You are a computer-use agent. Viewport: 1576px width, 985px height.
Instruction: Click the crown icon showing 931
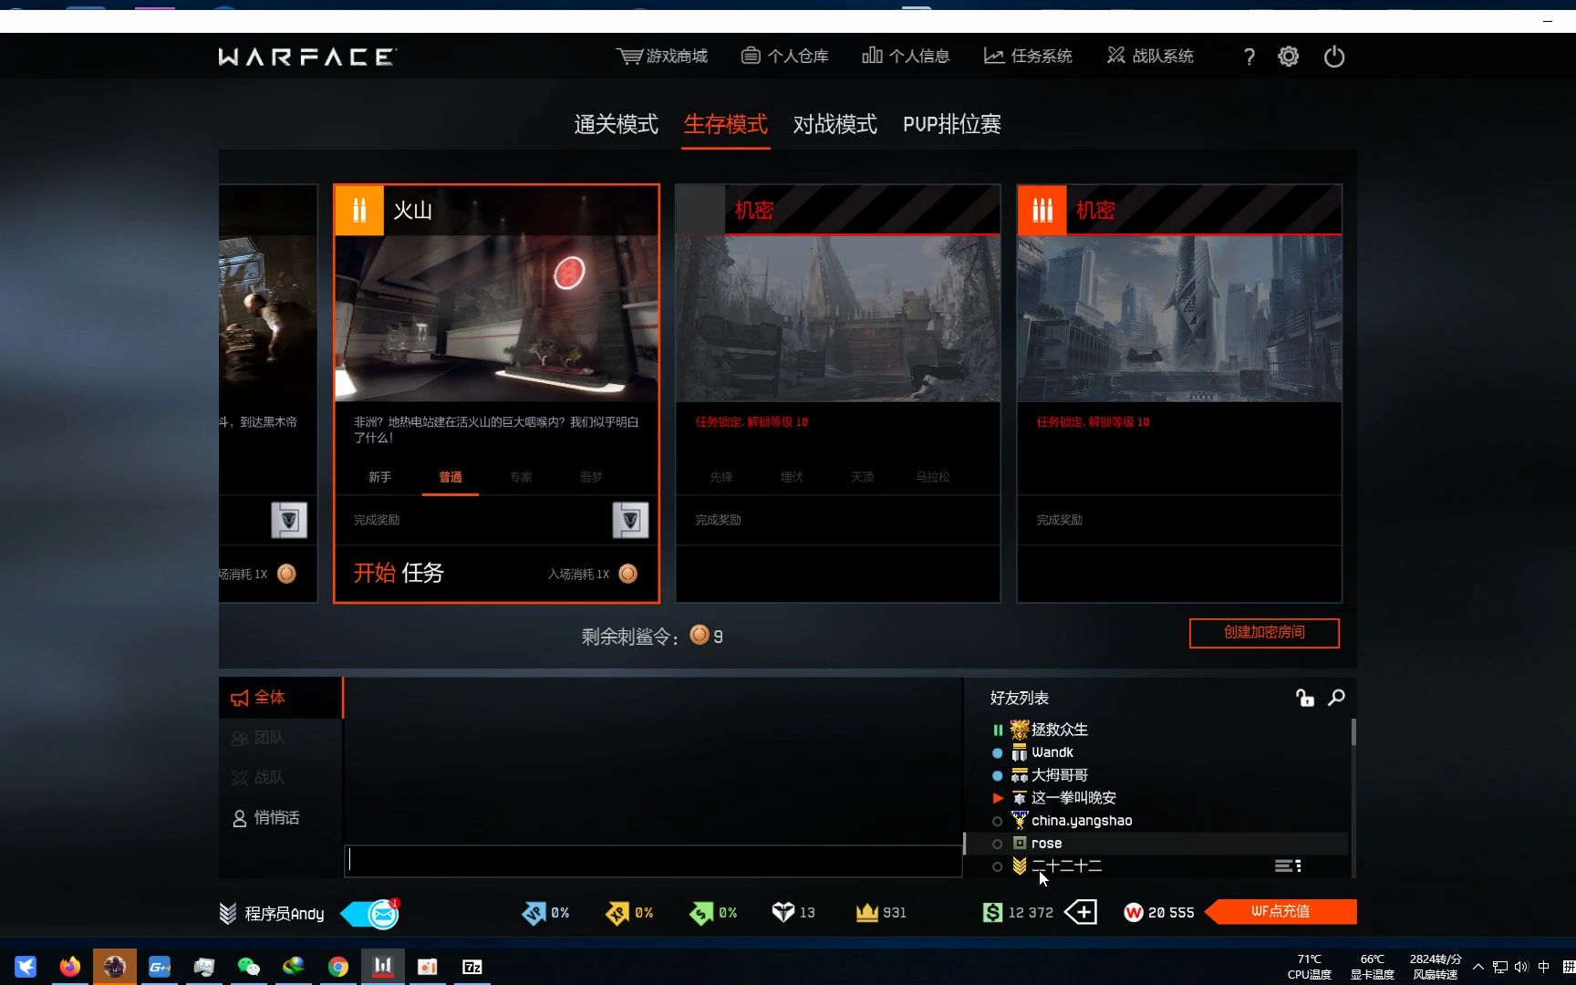[x=866, y=912]
